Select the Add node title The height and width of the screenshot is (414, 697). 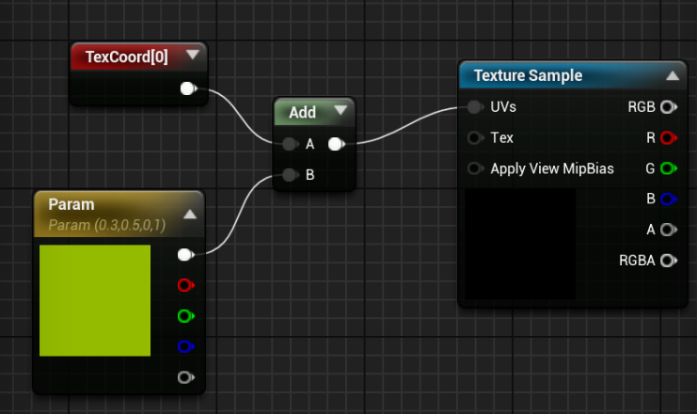coord(302,112)
